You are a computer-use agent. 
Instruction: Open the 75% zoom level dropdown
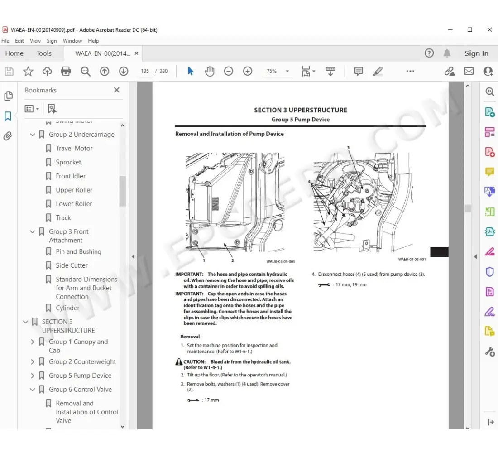tap(287, 71)
